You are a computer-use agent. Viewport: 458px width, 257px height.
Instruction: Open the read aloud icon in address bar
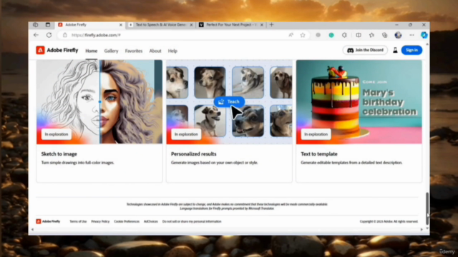(x=291, y=35)
